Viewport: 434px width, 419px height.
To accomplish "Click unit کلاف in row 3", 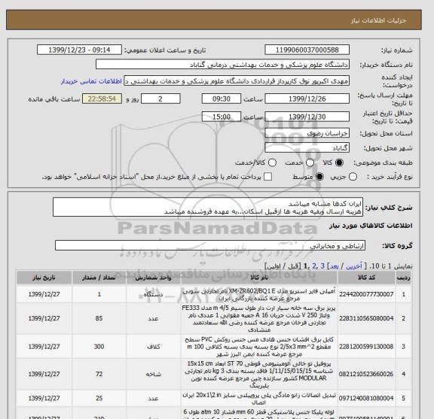I will coord(154,346).
